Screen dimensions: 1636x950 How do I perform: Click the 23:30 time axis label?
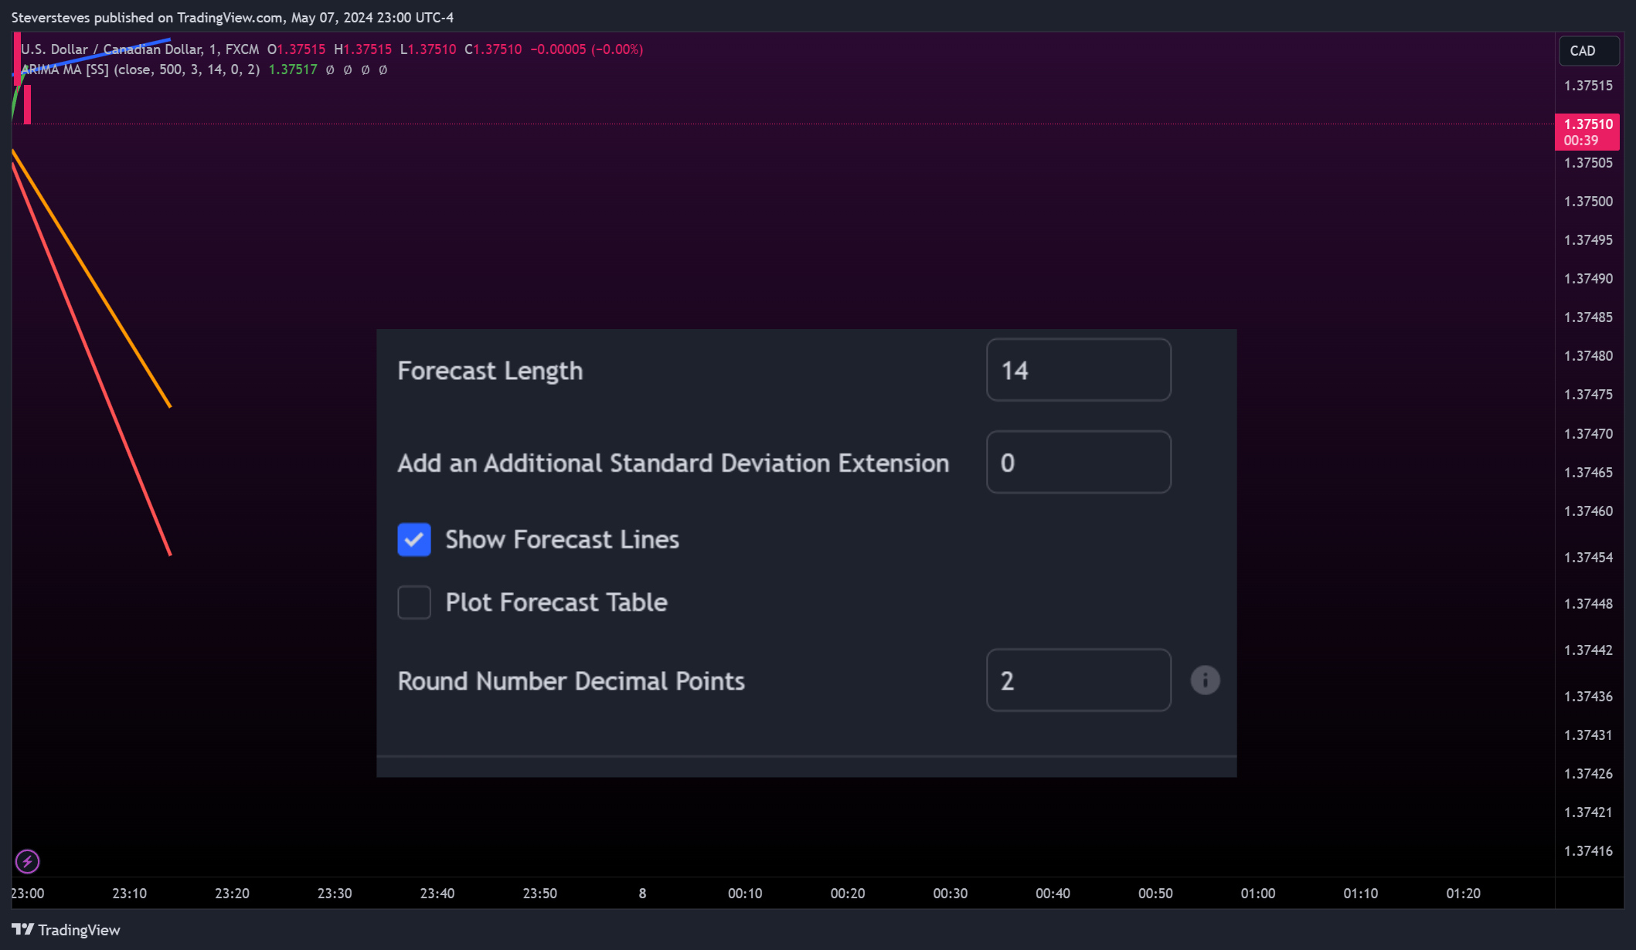pos(335,894)
